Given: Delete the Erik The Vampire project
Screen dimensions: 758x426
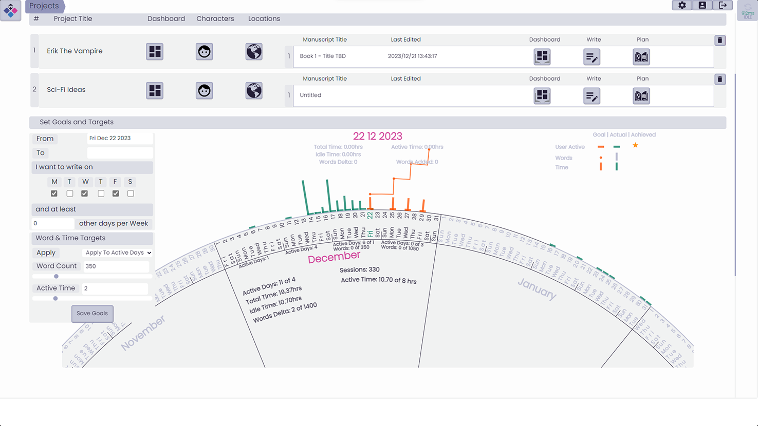Looking at the screenshot, I should tap(719, 40).
